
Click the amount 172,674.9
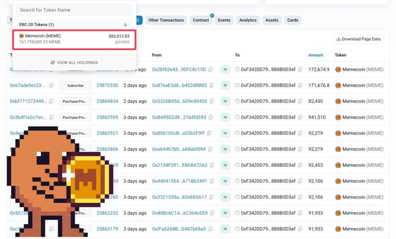pyautogui.click(x=319, y=69)
